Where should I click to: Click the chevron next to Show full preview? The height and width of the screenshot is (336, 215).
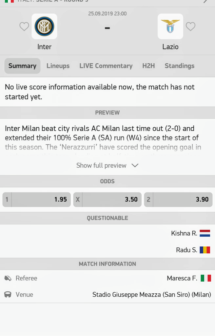(x=135, y=165)
